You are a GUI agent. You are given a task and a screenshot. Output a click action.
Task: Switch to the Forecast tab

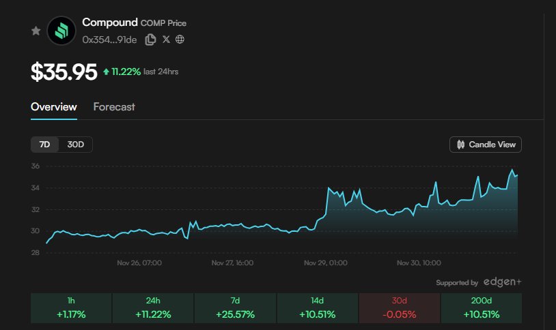(x=114, y=107)
